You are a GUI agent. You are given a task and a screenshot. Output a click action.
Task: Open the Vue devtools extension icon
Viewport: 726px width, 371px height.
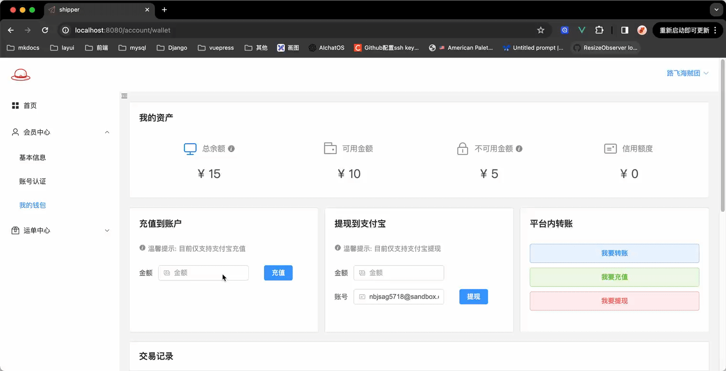[x=582, y=30]
